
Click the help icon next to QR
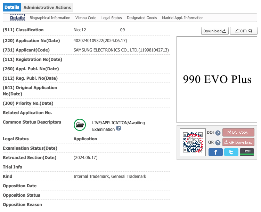click(218, 142)
